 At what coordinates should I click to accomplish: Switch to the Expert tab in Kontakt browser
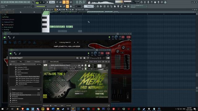pyautogui.click(x=29, y=62)
